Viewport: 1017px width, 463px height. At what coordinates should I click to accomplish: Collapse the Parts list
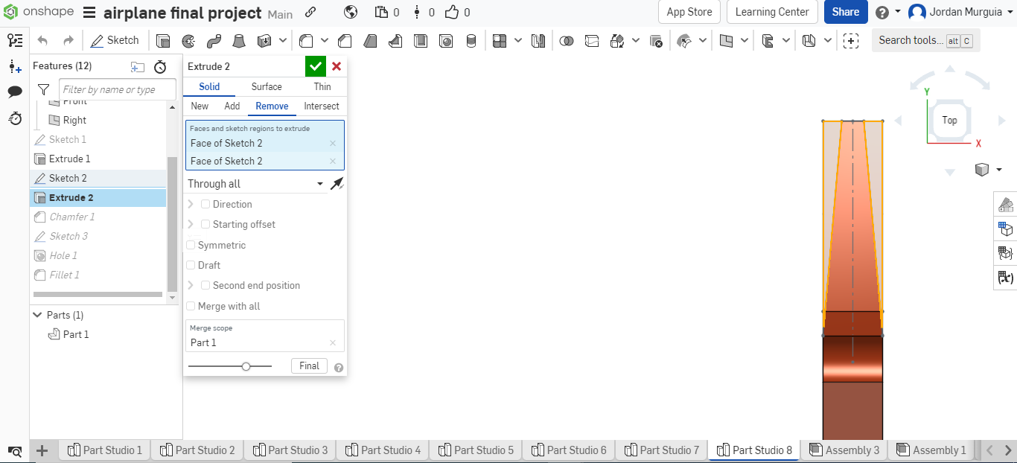(36, 315)
